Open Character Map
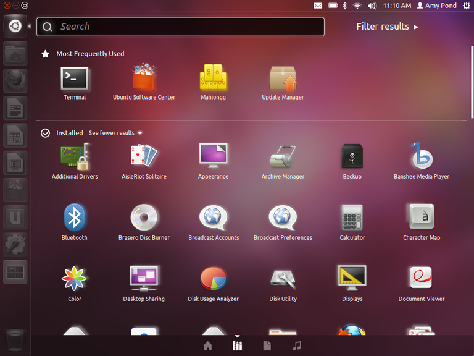The width and height of the screenshot is (474, 356). pos(422,217)
